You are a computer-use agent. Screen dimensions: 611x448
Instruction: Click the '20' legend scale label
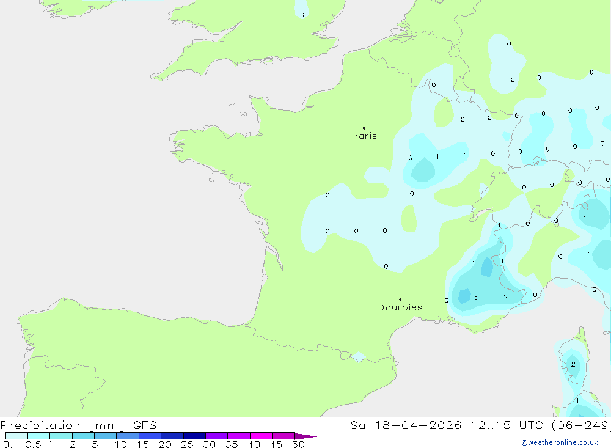tap(165, 444)
